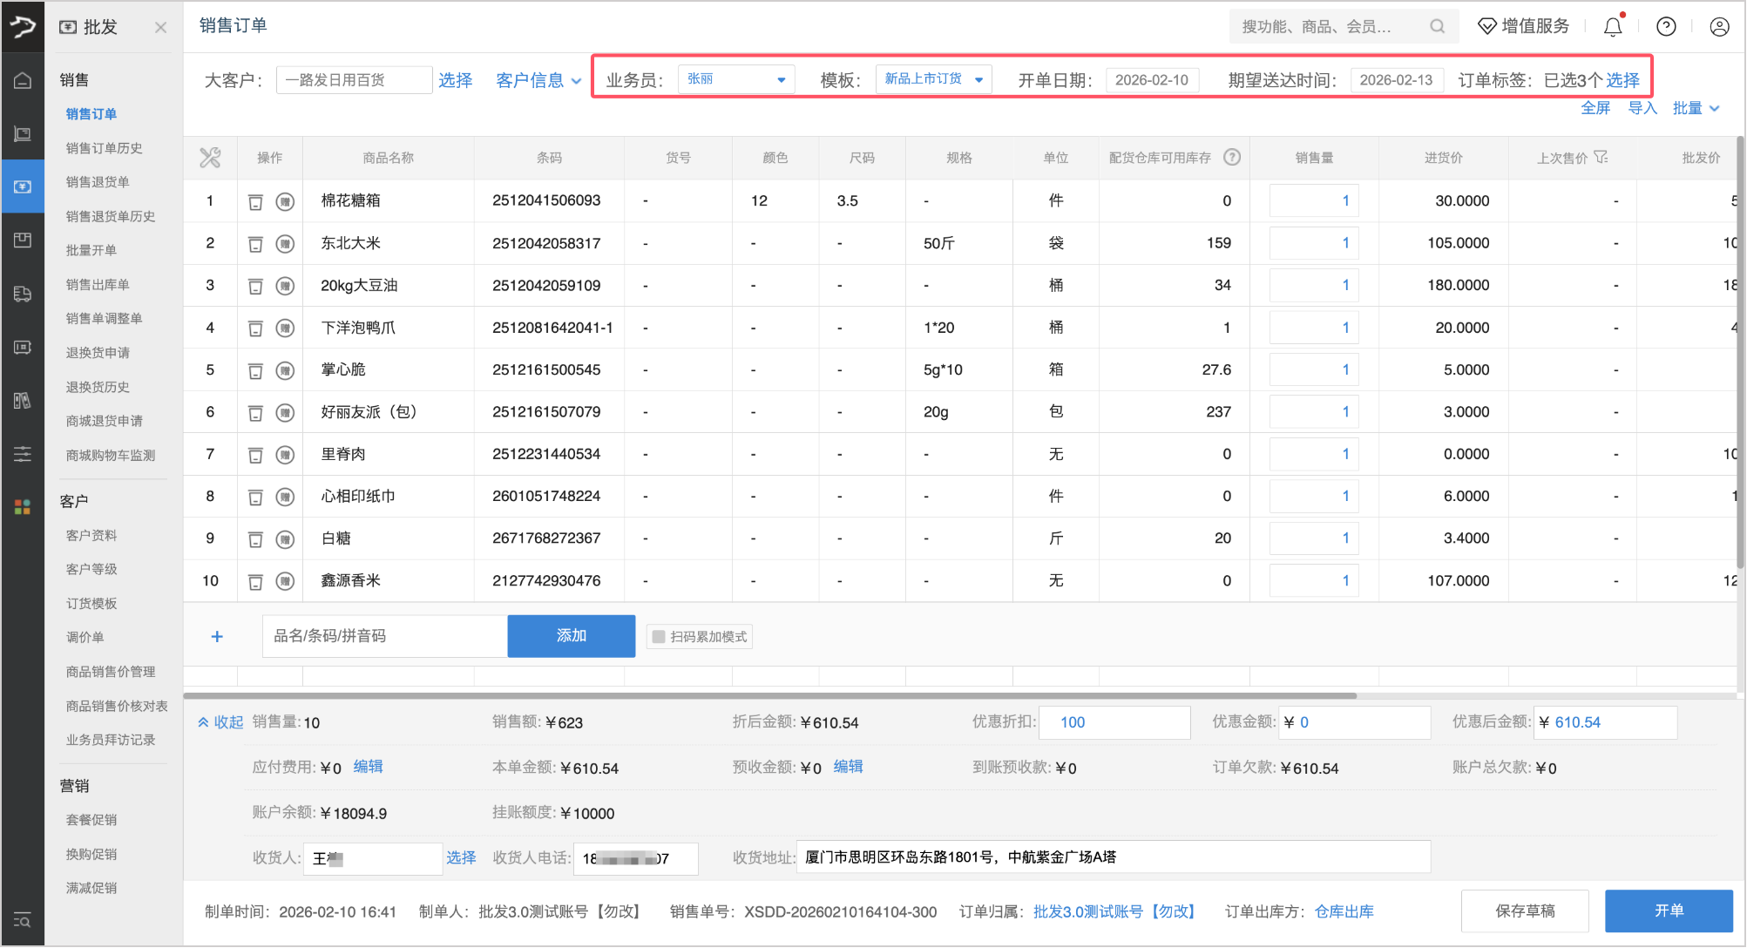Click the table column settings wrench icon
Viewport: 1747px width, 948px height.
point(210,158)
